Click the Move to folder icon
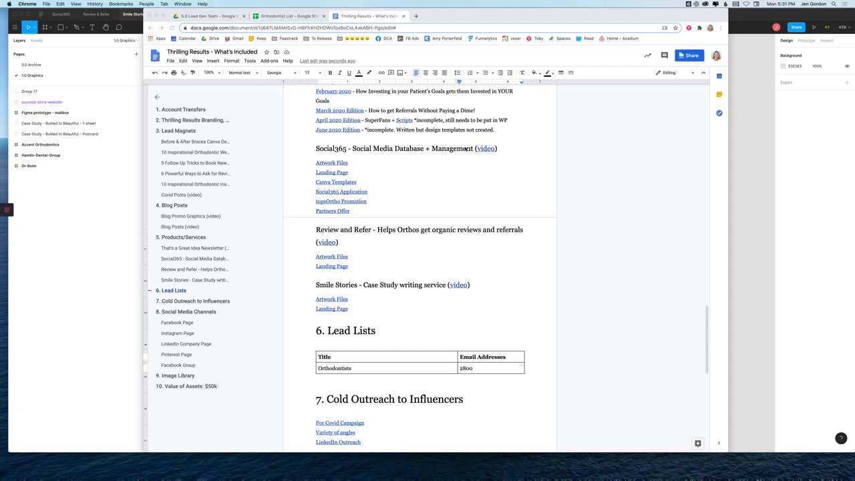855x481 pixels. pyautogui.click(x=277, y=52)
